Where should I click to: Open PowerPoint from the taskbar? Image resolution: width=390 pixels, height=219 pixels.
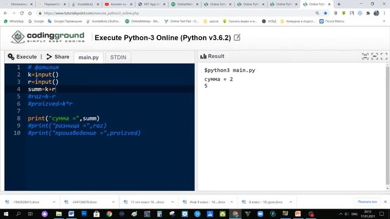(x=298, y=214)
